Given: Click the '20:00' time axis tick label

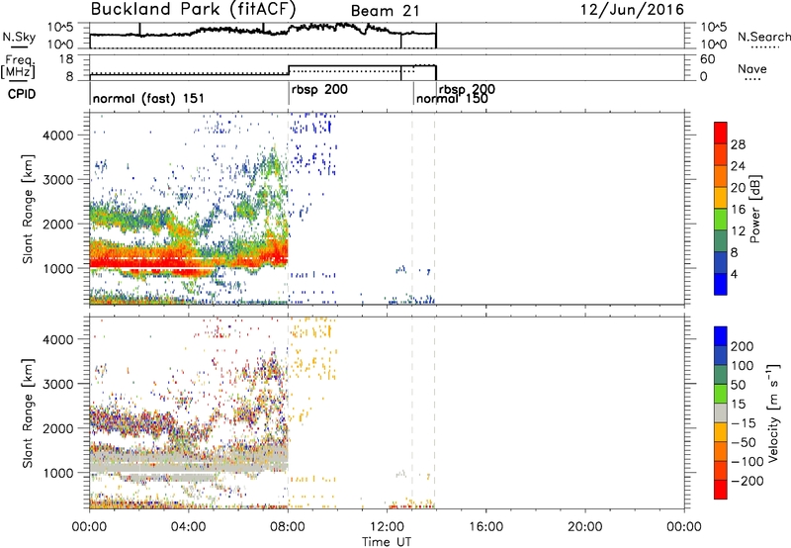Looking at the screenshot, I should (x=585, y=527).
